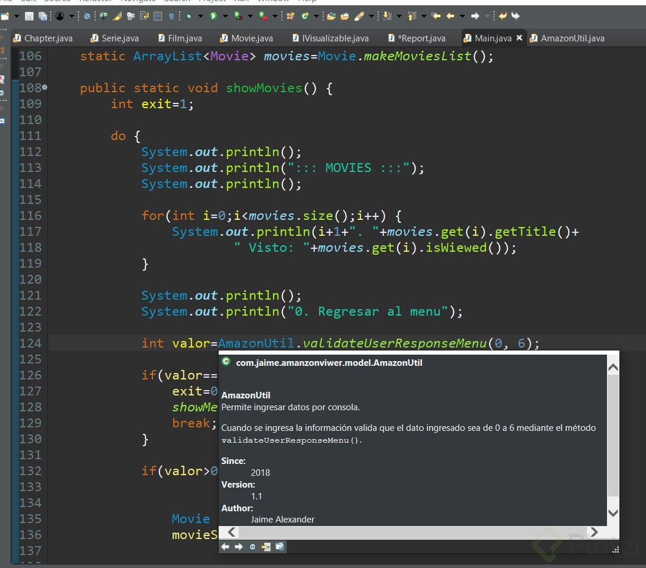Close the Main.java tab
The height and width of the screenshot is (568, 646).
[x=520, y=38]
